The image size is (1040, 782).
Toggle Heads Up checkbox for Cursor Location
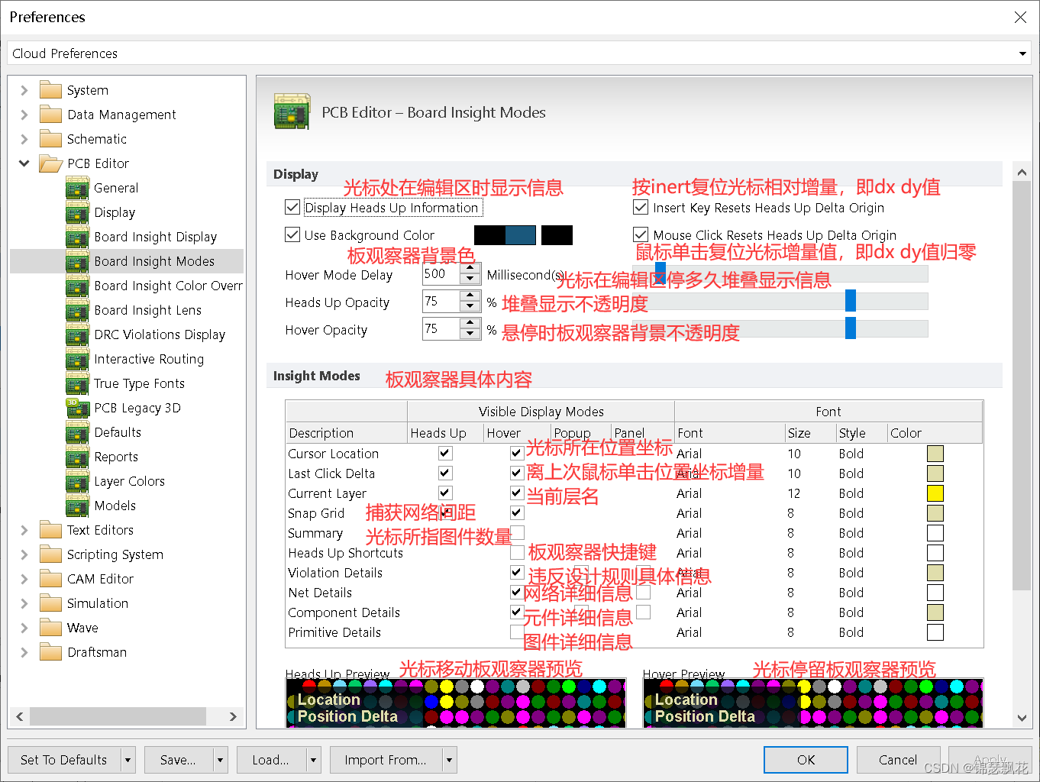[445, 453]
